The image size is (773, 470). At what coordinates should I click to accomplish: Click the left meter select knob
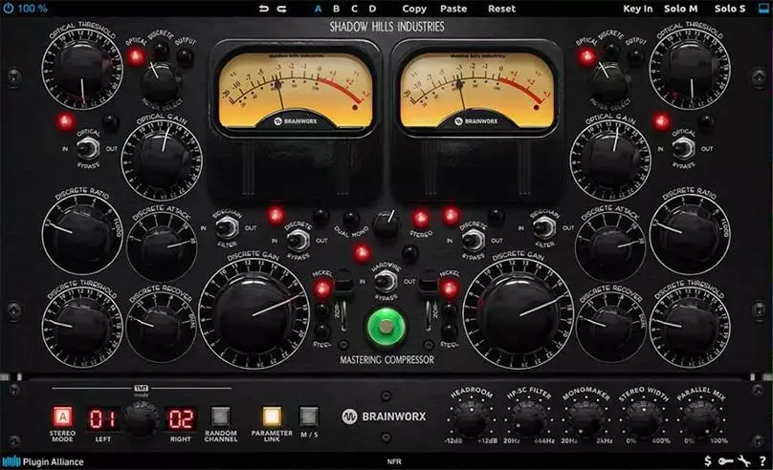(160, 83)
